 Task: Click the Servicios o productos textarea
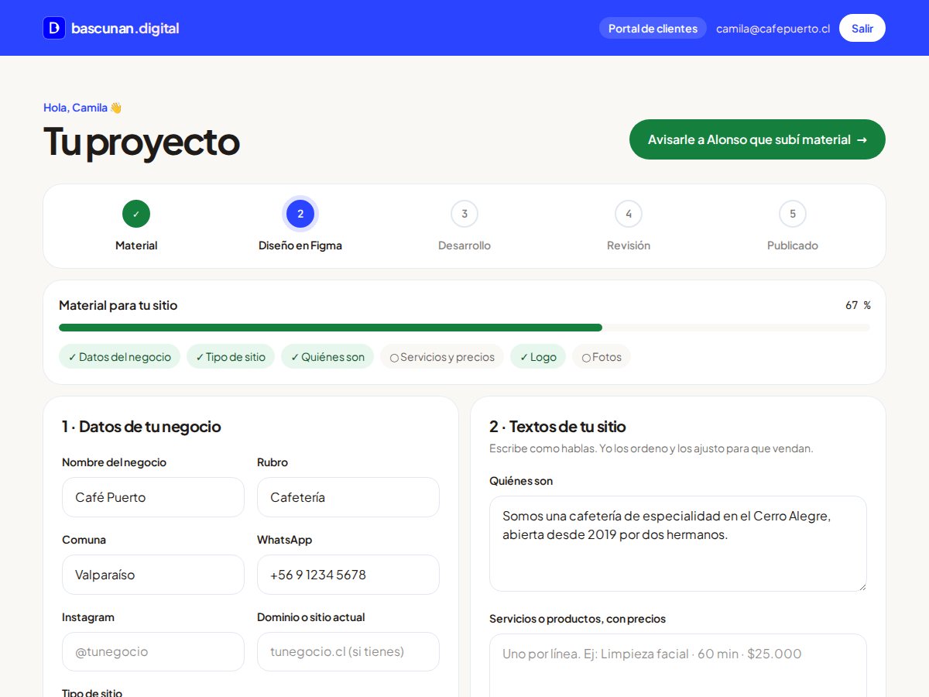(x=678, y=666)
